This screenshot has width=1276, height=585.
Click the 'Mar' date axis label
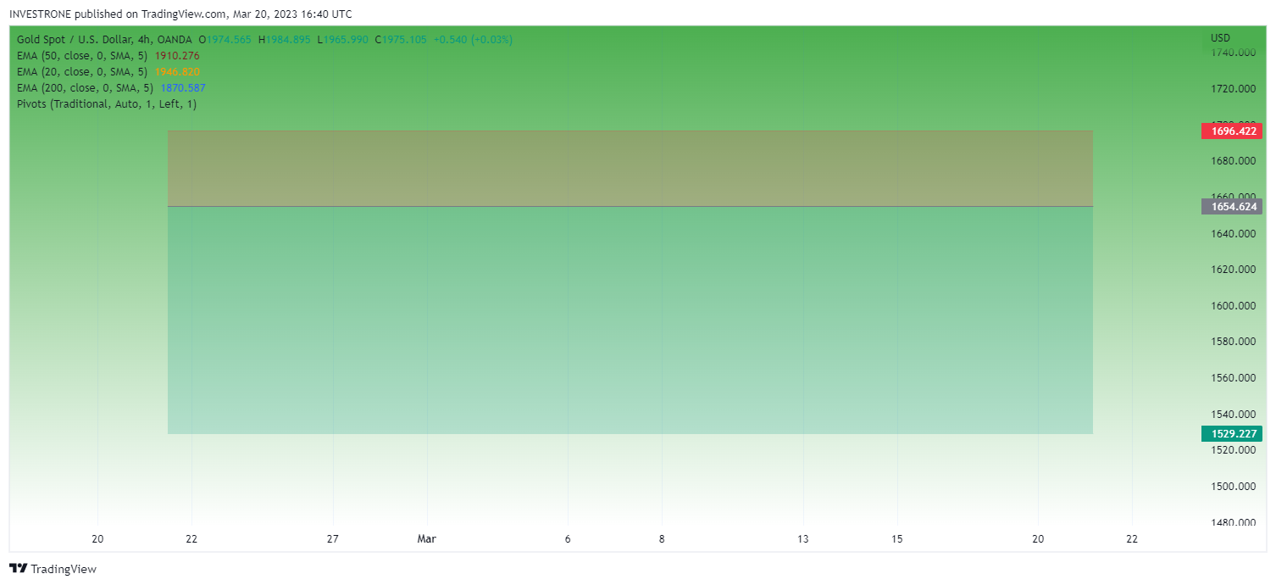tap(427, 538)
